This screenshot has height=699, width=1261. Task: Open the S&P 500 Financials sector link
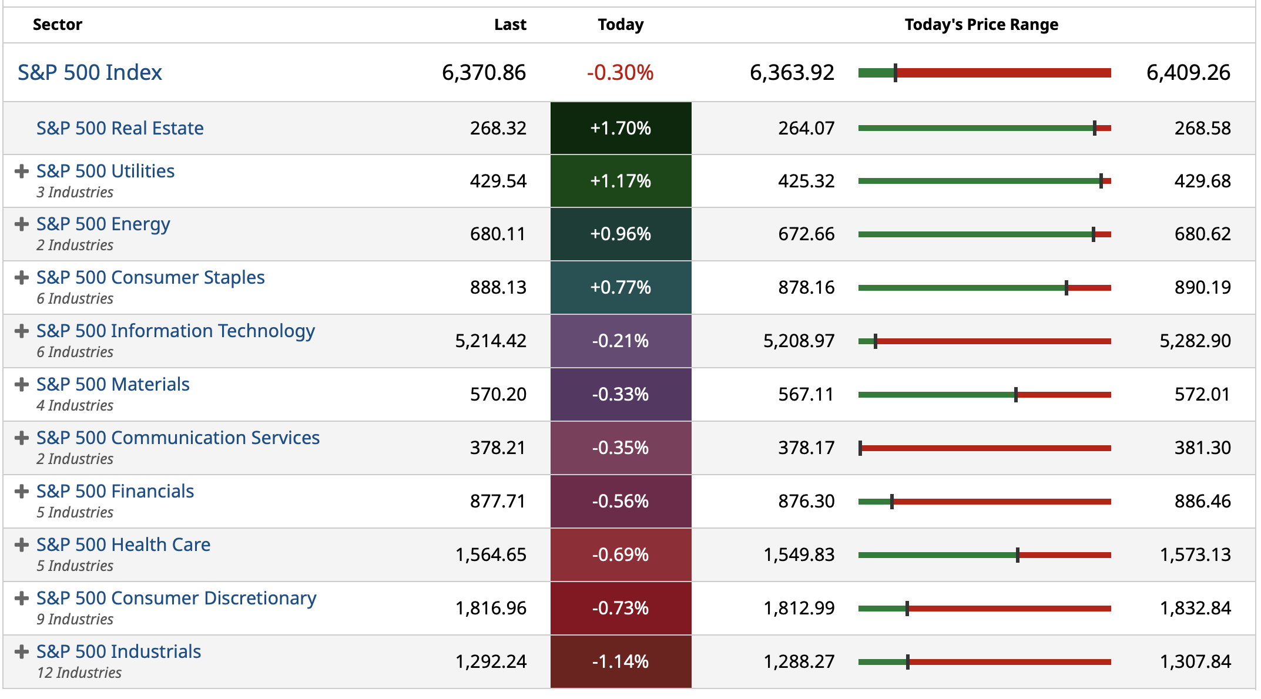(x=115, y=491)
